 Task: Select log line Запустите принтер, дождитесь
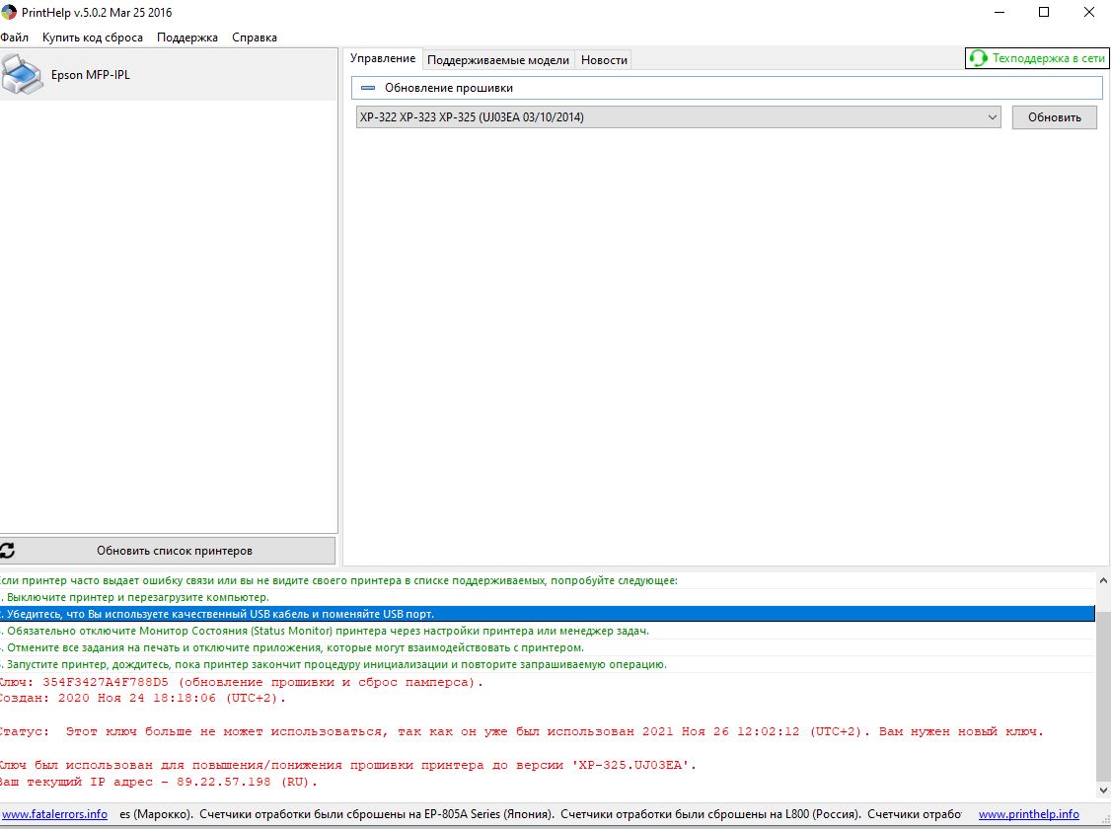(547, 664)
